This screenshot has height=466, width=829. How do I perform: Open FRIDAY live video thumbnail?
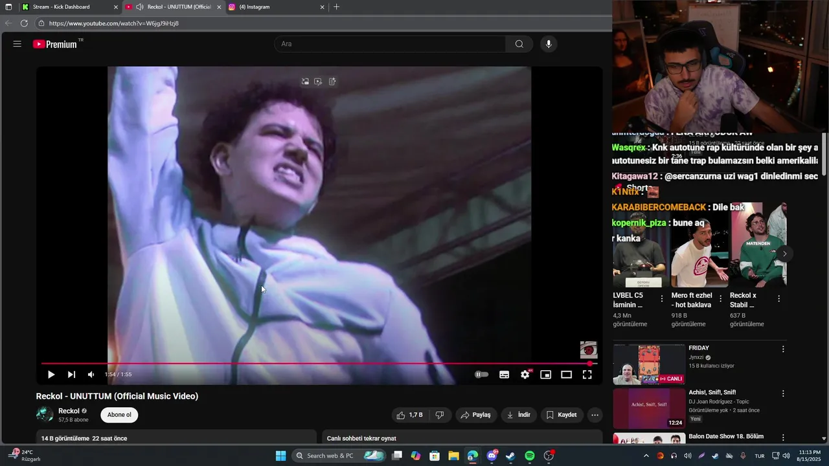(x=649, y=364)
